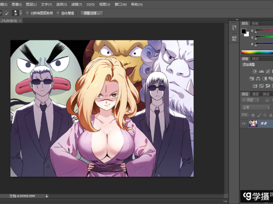Toggle the pixel layer filter icon
The image size is (273, 204).
pyautogui.click(x=267, y=100)
